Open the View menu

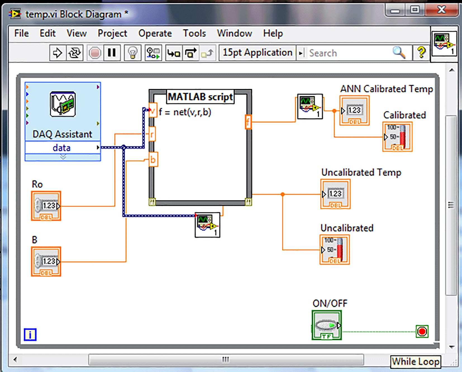point(77,34)
